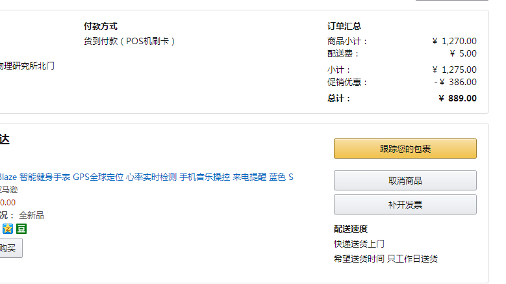Image resolution: width=506 pixels, height=284 pixels.
Task: Click the 订单汇总 heading
Action: click(x=344, y=26)
